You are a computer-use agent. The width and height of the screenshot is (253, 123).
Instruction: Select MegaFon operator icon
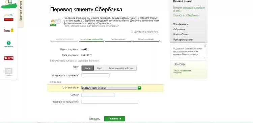[8, 44]
